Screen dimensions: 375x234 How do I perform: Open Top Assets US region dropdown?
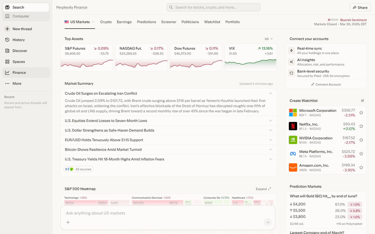269,39
